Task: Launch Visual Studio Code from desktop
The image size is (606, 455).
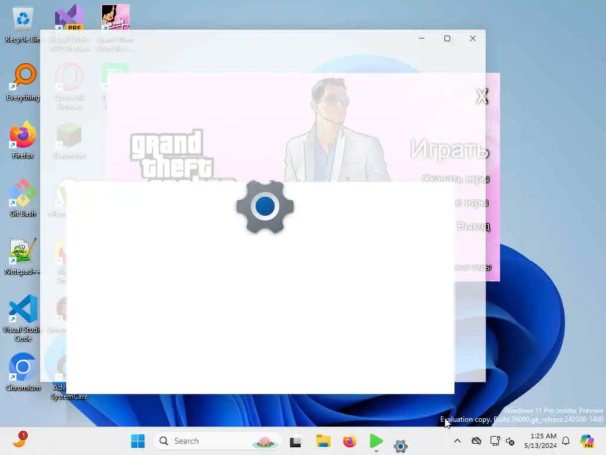Action: click(23, 318)
